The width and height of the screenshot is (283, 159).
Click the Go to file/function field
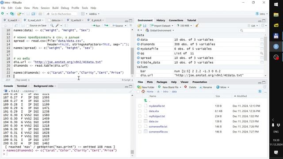61,14
